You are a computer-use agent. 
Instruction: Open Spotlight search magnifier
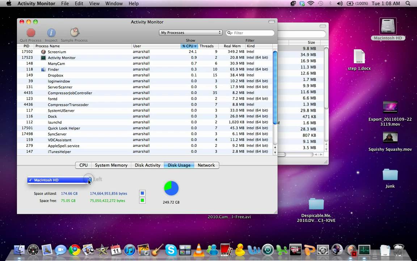(408, 4)
